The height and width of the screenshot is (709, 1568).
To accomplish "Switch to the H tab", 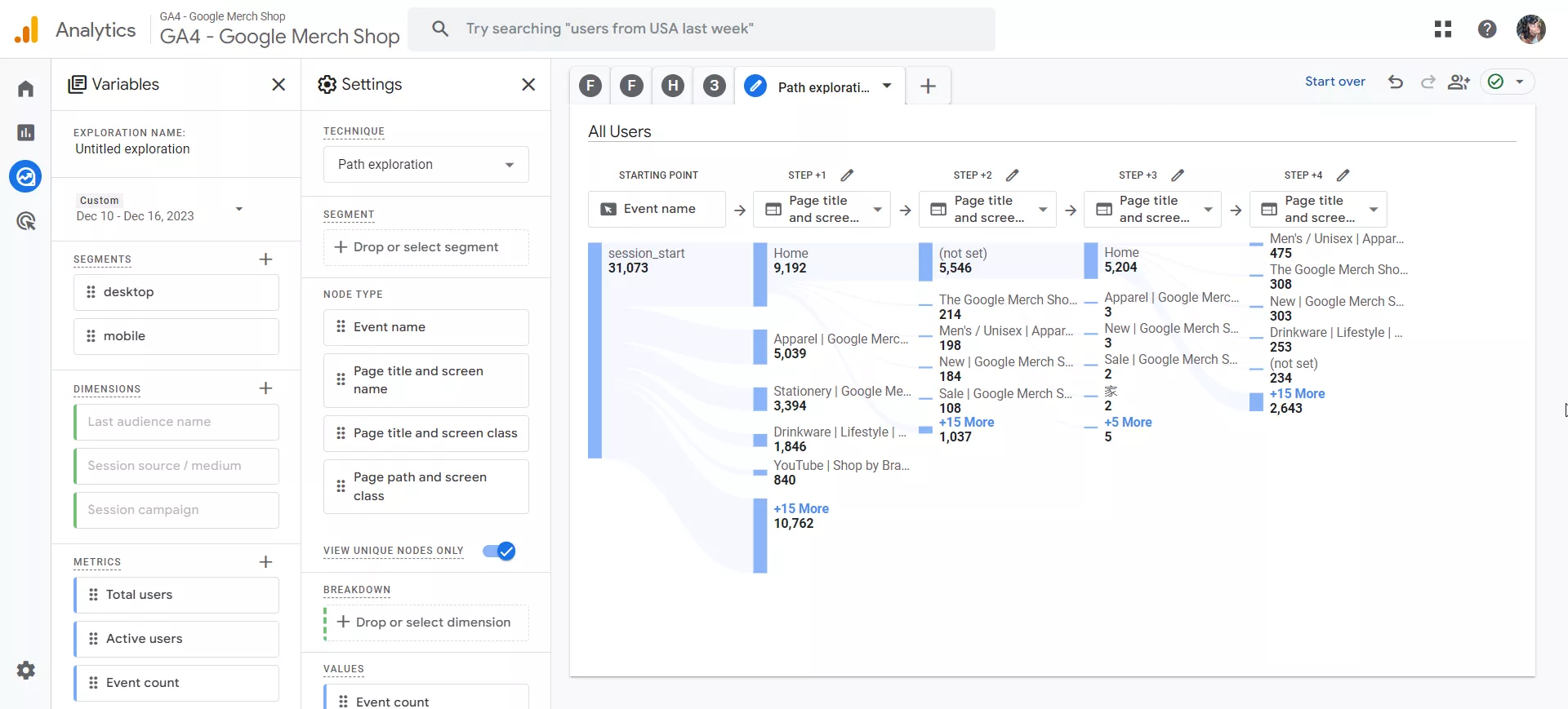I will click(x=673, y=86).
